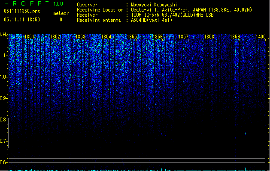Click the A504HB(yagi 4el) antenna text
This screenshot has height=171, width=270.
tap(152, 20)
